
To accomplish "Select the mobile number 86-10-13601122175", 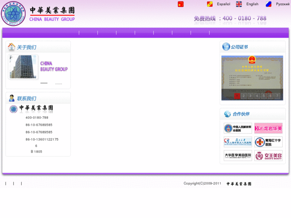I will [x=42, y=139].
